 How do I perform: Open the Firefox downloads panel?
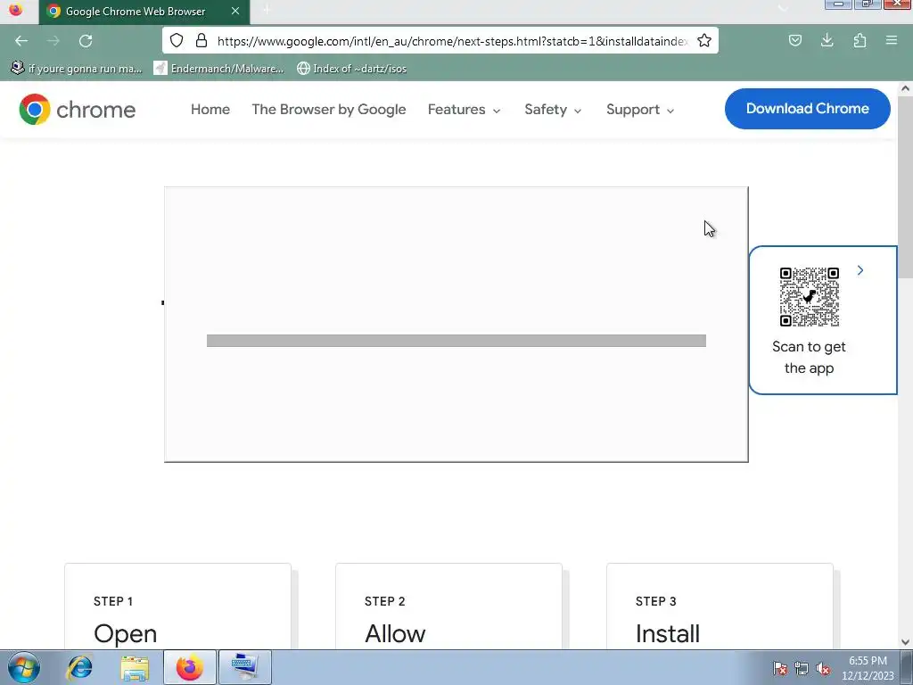click(x=827, y=40)
